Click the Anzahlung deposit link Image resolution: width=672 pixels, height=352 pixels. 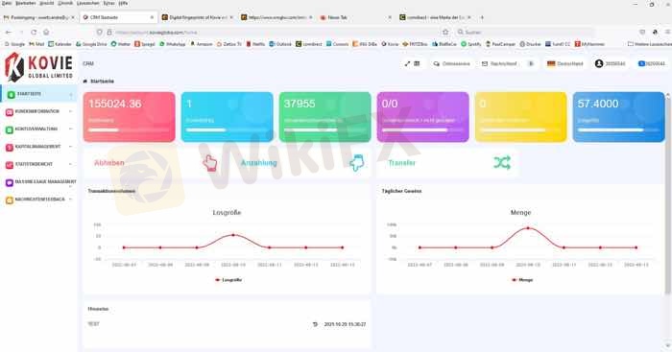[x=258, y=163]
